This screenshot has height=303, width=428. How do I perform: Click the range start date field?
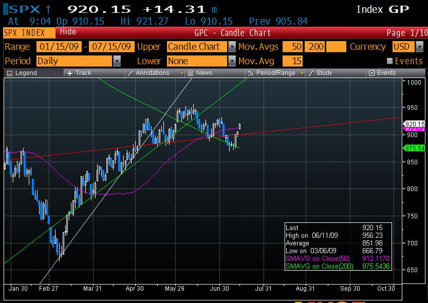[58, 47]
